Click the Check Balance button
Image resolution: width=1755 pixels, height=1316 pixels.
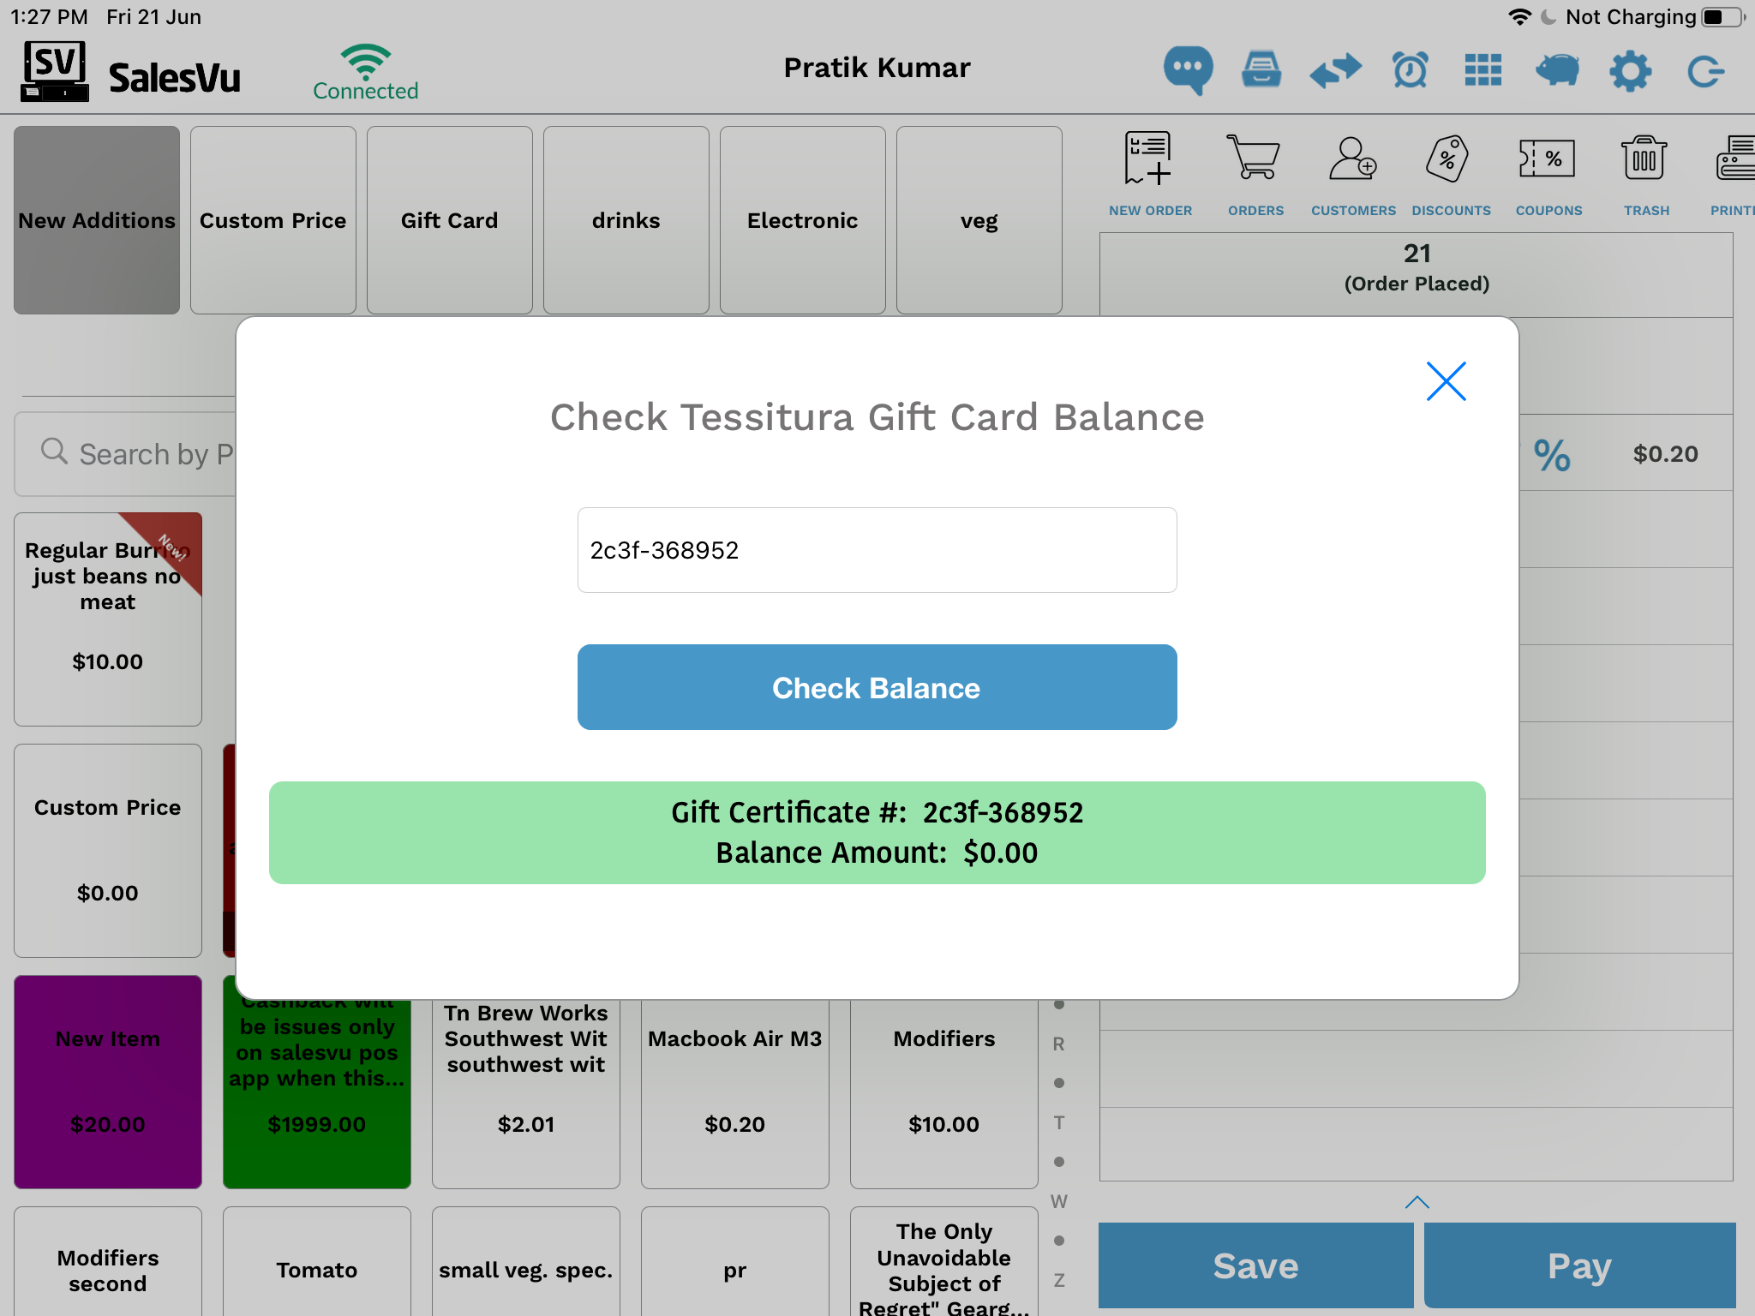click(877, 687)
